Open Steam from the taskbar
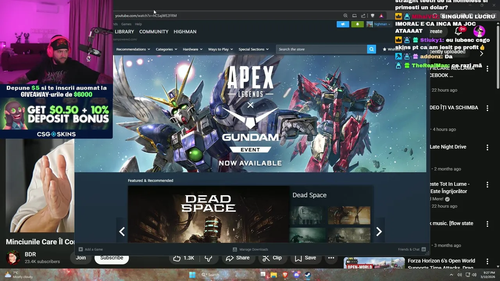The width and height of the screenshot is (500, 281). [307, 275]
